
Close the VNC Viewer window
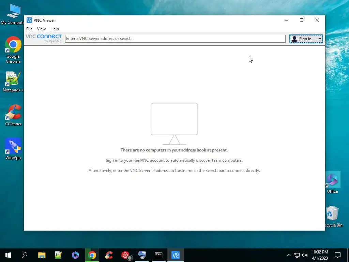[x=317, y=20]
